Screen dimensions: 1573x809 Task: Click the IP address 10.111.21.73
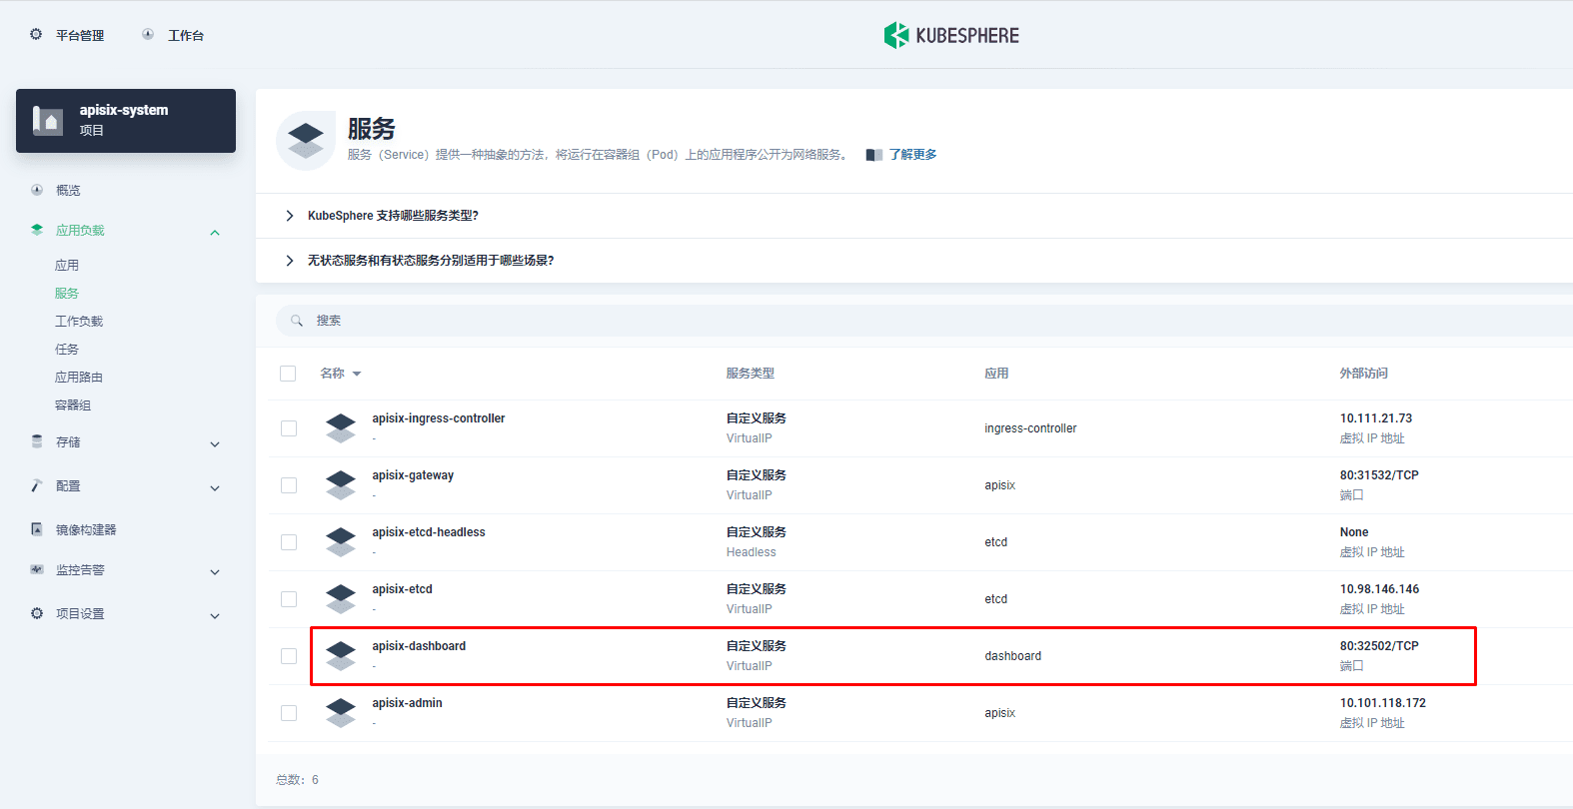pyautogui.click(x=1376, y=418)
